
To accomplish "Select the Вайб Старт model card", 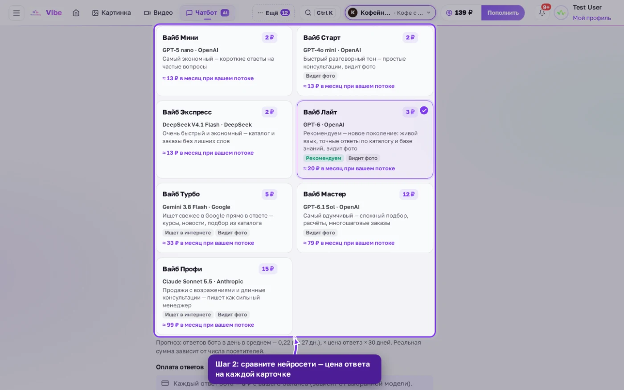I will [365, 62].
